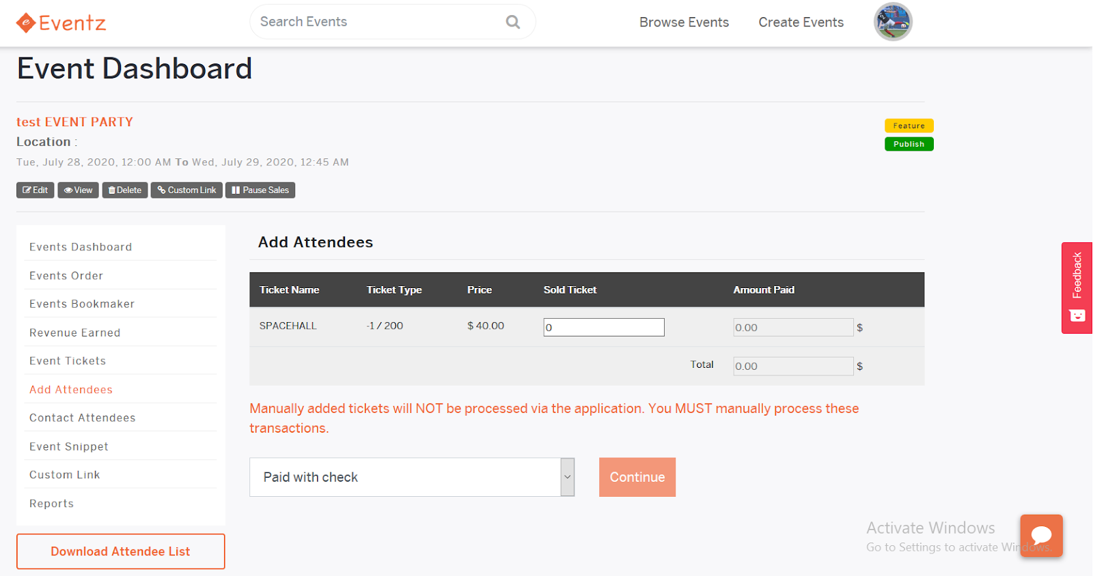
Task: Click the Total amount field
Action: (x=793, y=366)
